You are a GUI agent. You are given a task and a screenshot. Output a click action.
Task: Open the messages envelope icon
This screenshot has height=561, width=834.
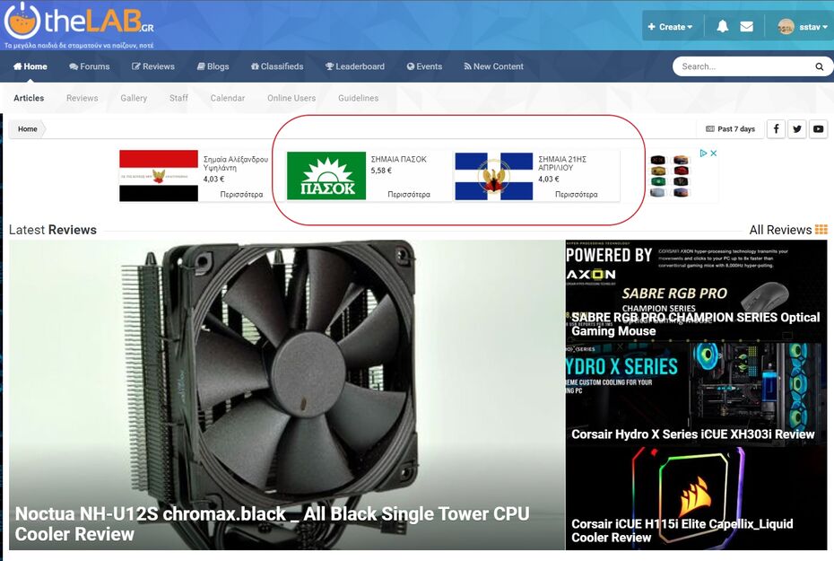coord(746,27)
